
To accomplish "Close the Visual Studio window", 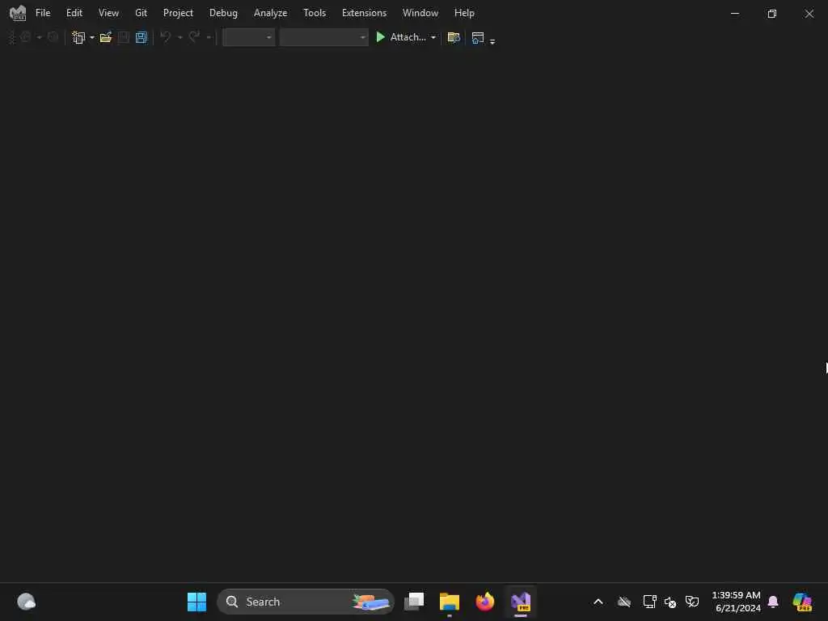I will coord(809,13).
